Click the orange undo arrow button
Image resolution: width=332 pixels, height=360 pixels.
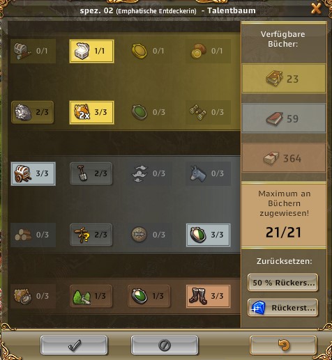coord(283,345)
